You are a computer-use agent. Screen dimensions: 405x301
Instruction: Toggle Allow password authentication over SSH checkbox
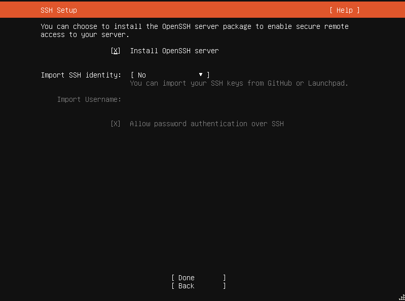click(116, 124)
